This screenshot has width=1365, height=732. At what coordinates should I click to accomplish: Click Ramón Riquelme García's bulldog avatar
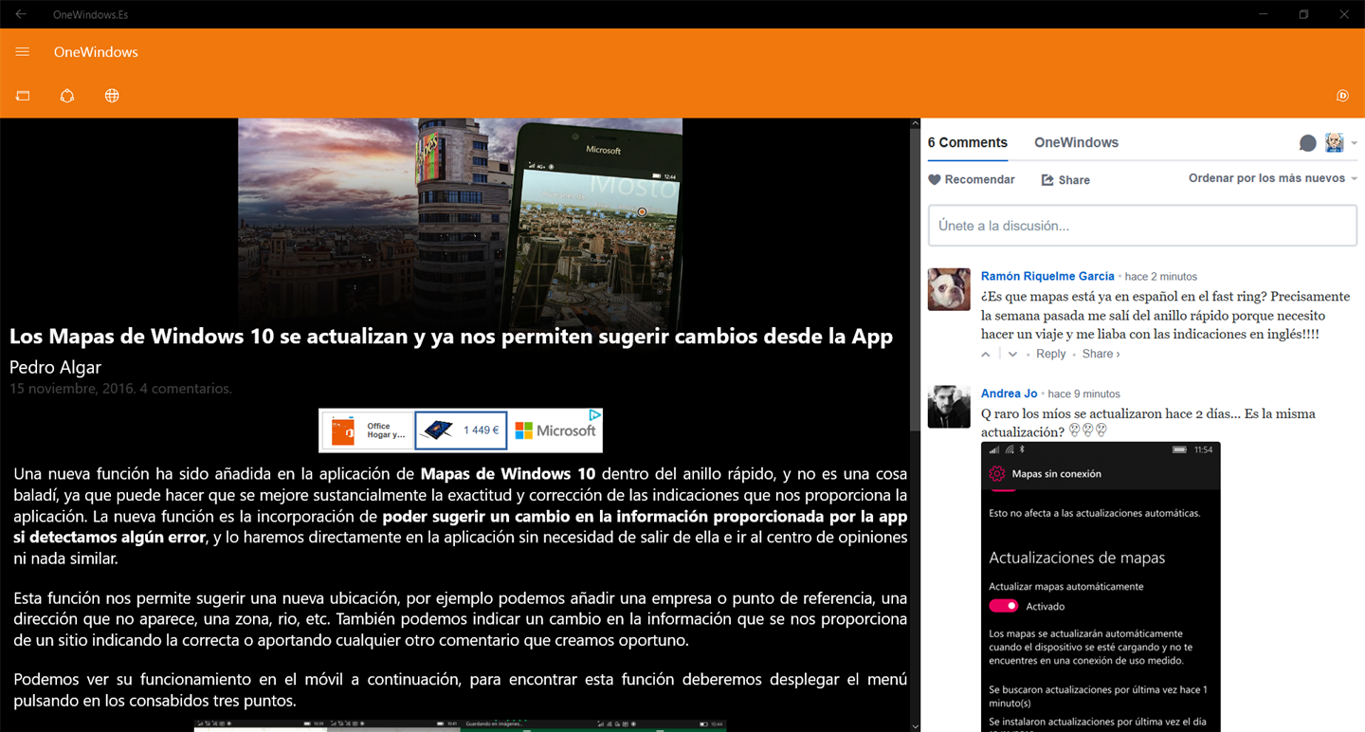[949, 289]
